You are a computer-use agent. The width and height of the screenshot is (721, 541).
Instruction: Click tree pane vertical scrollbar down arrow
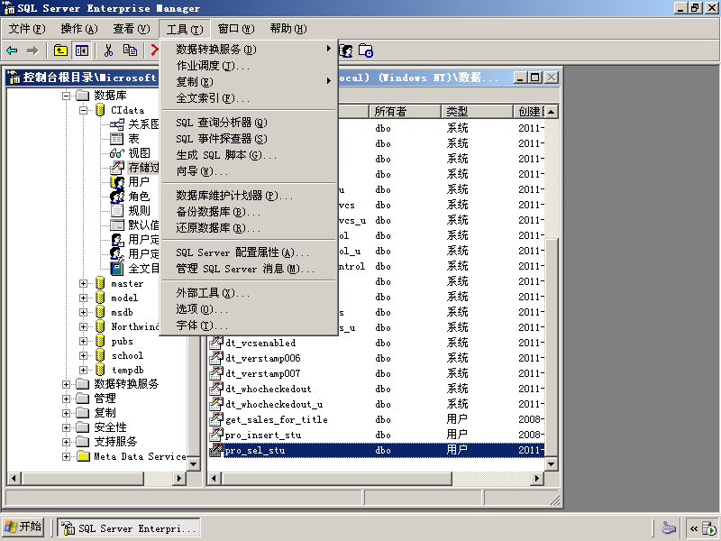pyautogui.click(x=194, y=463)
